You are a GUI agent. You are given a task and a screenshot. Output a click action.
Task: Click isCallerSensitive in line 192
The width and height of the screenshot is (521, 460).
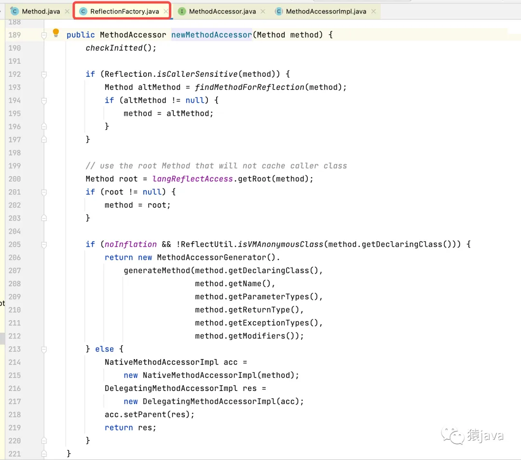[x=197, y=74]
